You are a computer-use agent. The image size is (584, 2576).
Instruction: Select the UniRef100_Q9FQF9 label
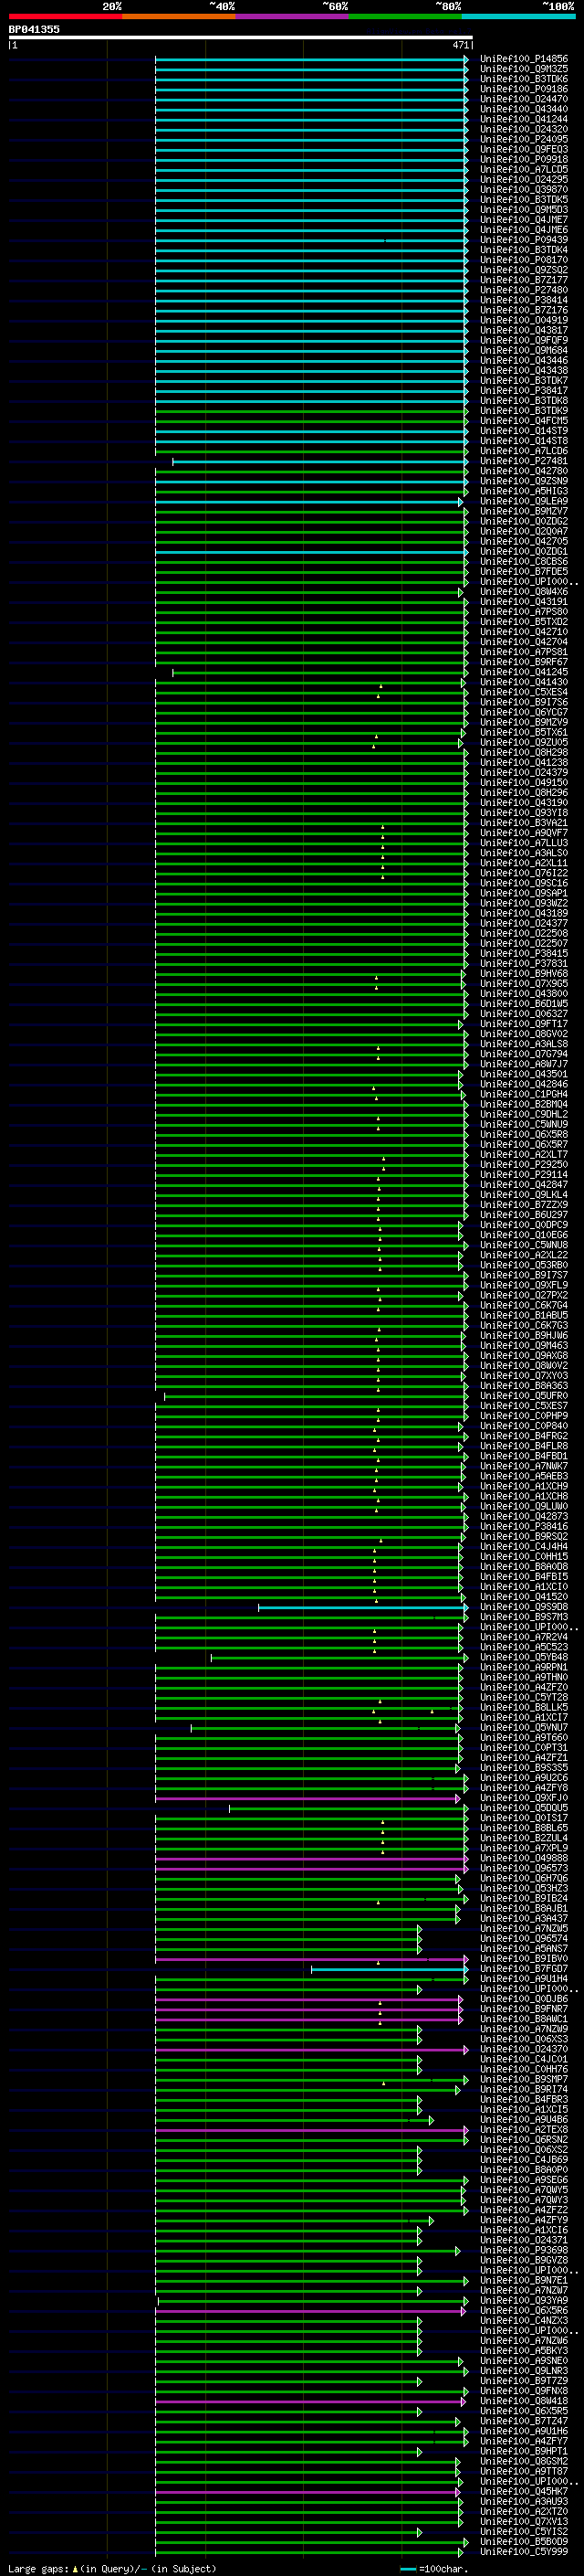(524, 340)
